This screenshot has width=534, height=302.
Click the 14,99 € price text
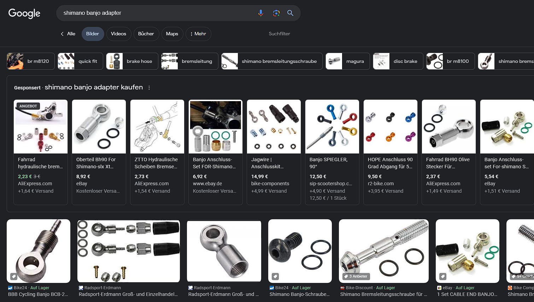259,176
